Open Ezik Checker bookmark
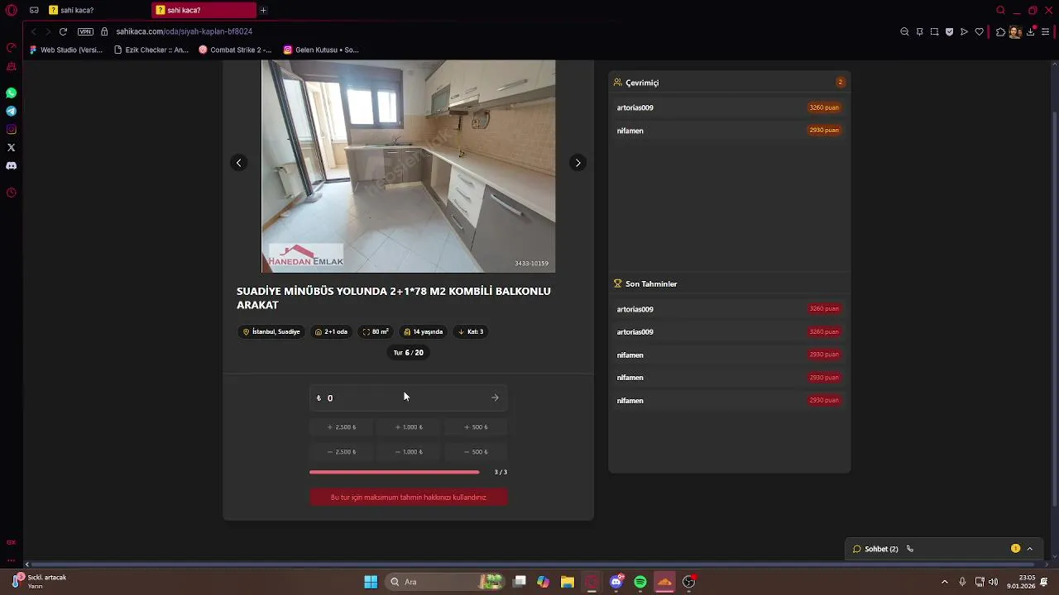 [151, 50]
